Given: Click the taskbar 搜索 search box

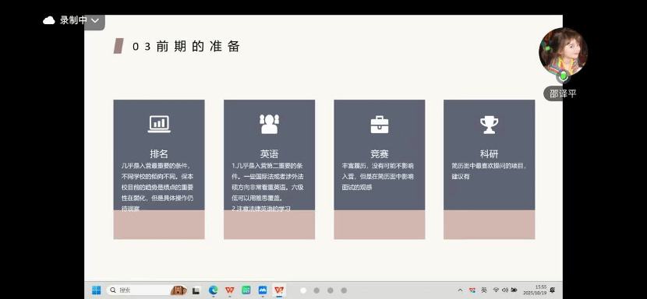Looking at the screenshot, I should 147,290.
